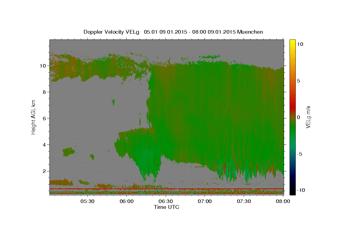Click the colorbar tick label '0'
351x234 pixels.
299,117
